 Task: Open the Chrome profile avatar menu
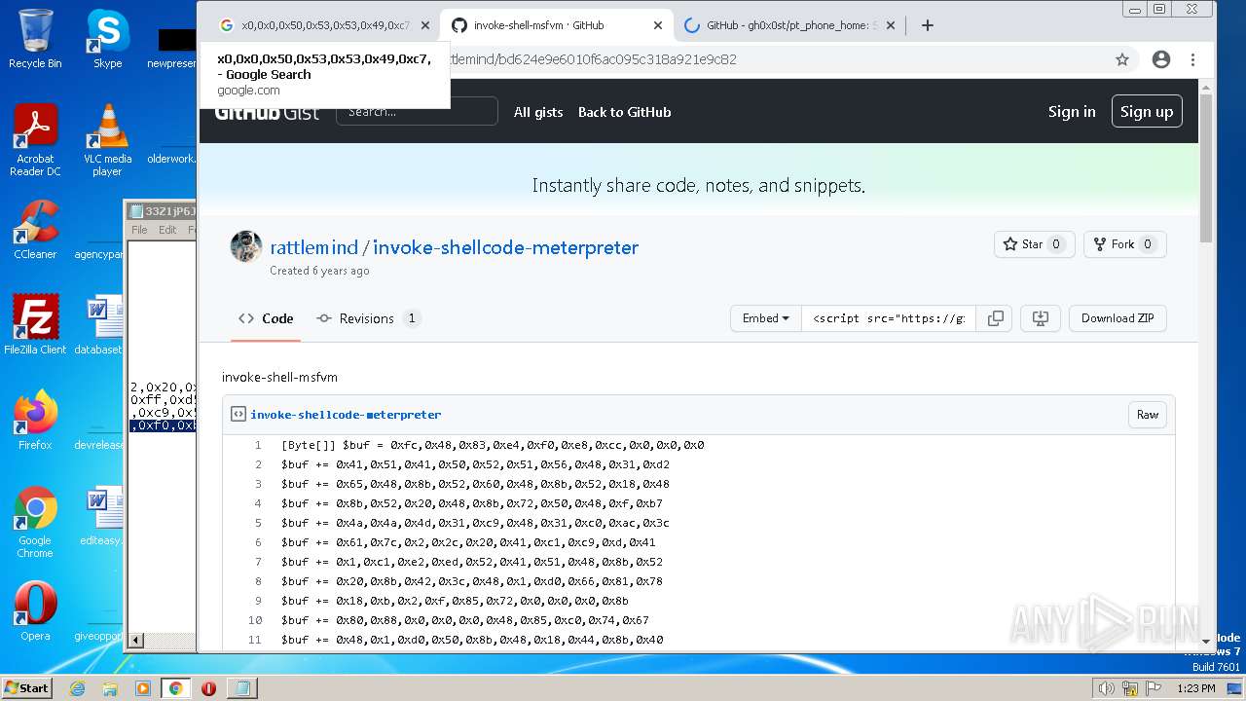tap(1161, 59)
